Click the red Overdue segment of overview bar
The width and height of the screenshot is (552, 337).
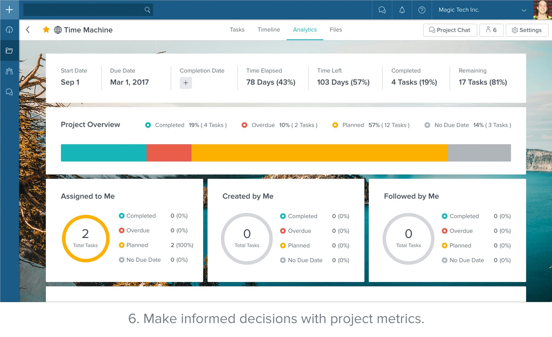click(x=169, y=153)
